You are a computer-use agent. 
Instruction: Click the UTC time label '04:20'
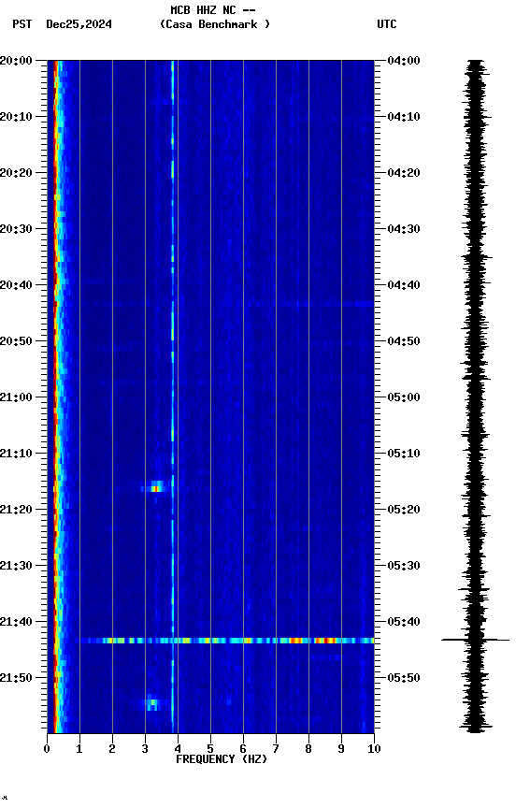[404, 173]
